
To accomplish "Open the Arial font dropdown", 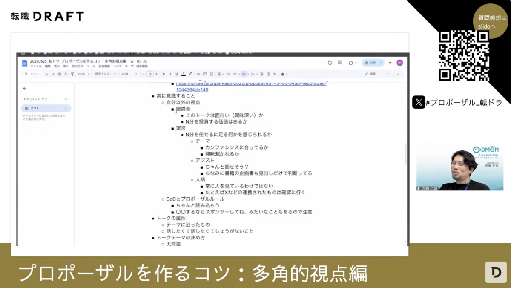I will pyautogui.click(x=129, y=74).
